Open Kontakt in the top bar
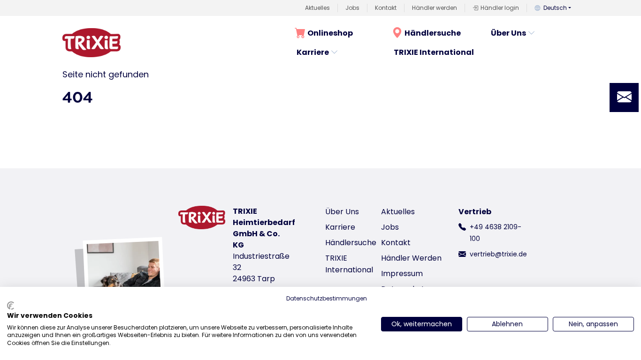Image resolution: width=641 pixels, height=360 pixels. (x=386, y=8)
